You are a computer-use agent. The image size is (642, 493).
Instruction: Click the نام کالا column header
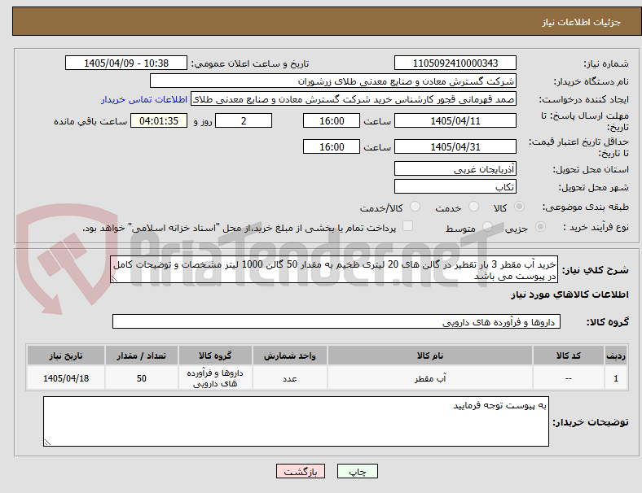pos(430,356)
